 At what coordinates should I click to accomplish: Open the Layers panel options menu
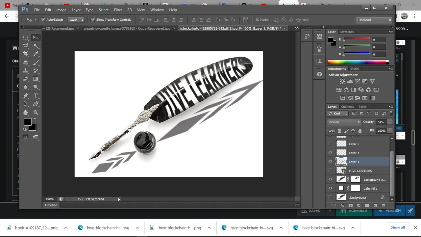coord(391,107)
